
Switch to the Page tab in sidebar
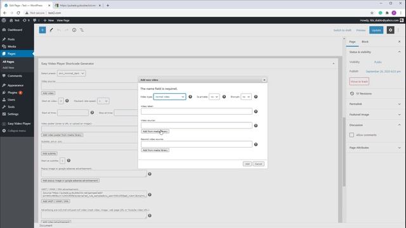(x=352, y=42)
